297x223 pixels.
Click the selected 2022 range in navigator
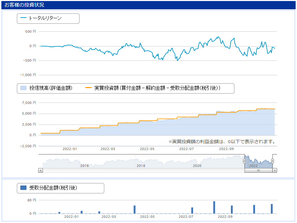tap(258, 161)
